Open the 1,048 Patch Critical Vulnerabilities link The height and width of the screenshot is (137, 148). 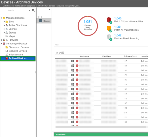pyautogui.click(x=118, y=18)
